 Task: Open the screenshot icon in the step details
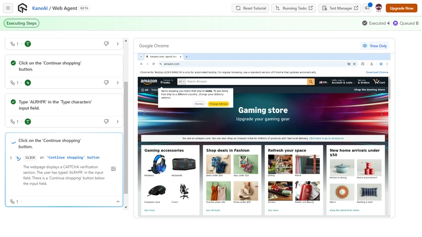(x=113, y=169)
